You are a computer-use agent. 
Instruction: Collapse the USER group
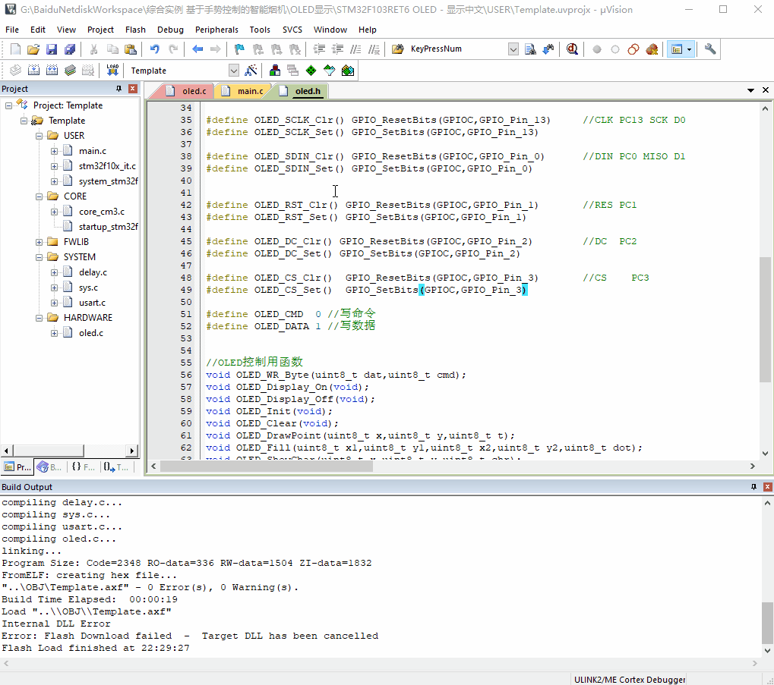click(39, 136)
